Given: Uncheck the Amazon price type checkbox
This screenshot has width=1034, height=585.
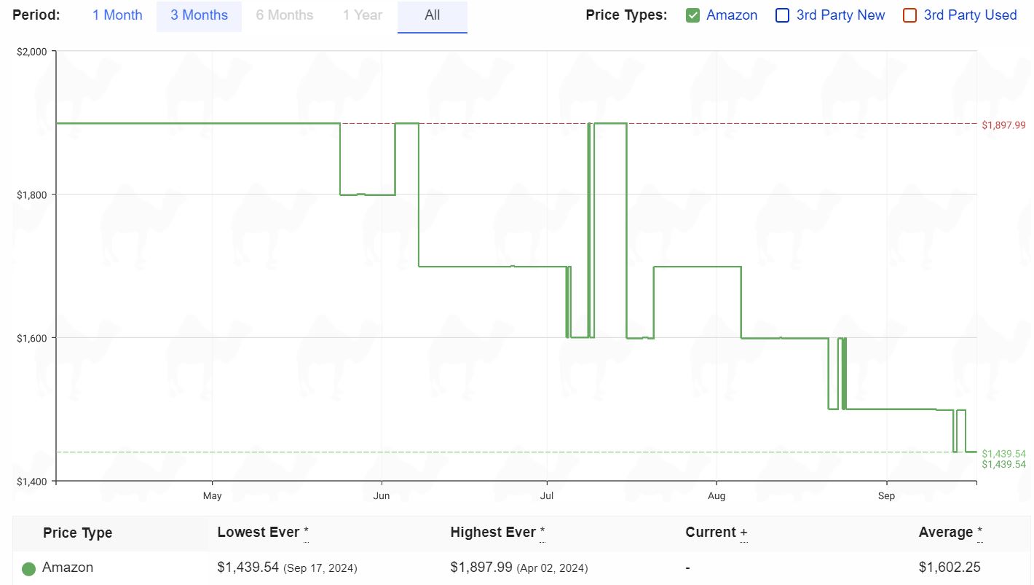Looking at the screenshot, I should (x=693, y=15).
